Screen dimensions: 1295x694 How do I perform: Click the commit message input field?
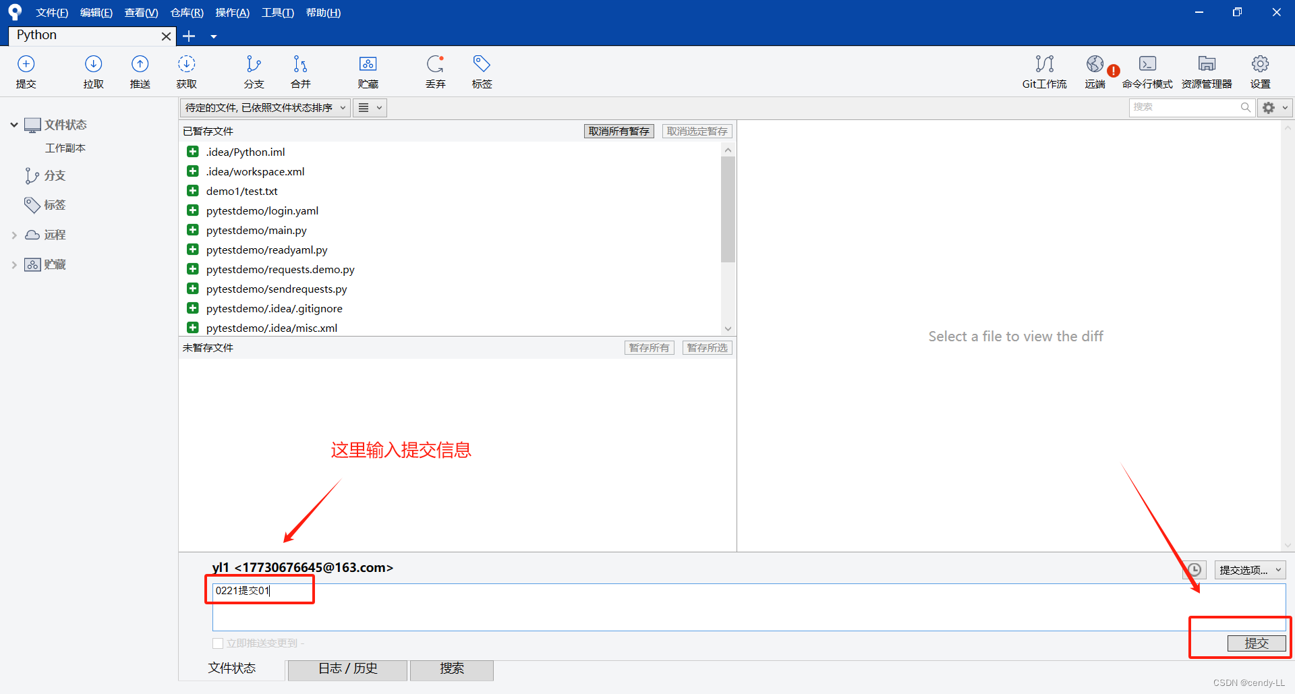point(749,607)
